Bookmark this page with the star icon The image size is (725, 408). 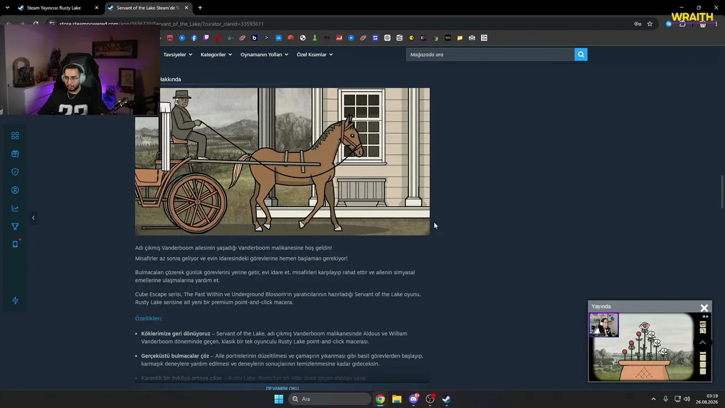coord(650,24)
